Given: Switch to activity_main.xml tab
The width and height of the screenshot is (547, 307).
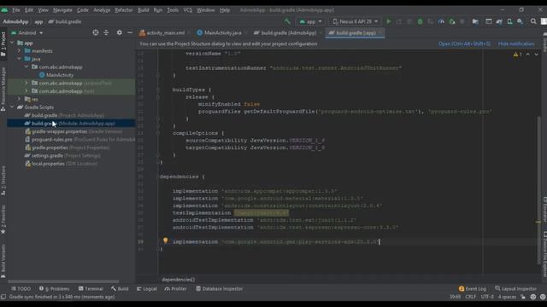Looking at the screenshot, I should [163, 32].
